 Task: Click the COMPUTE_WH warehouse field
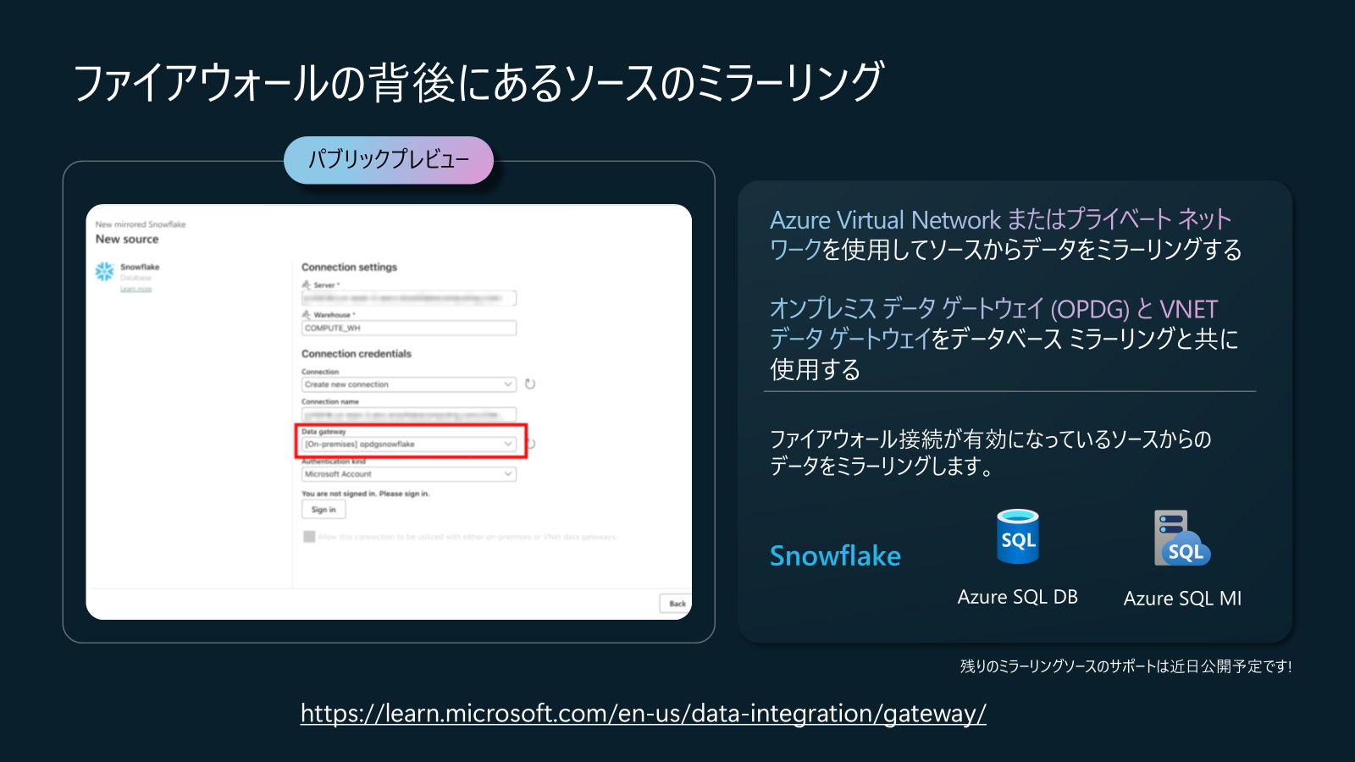[x=409, y=328]
